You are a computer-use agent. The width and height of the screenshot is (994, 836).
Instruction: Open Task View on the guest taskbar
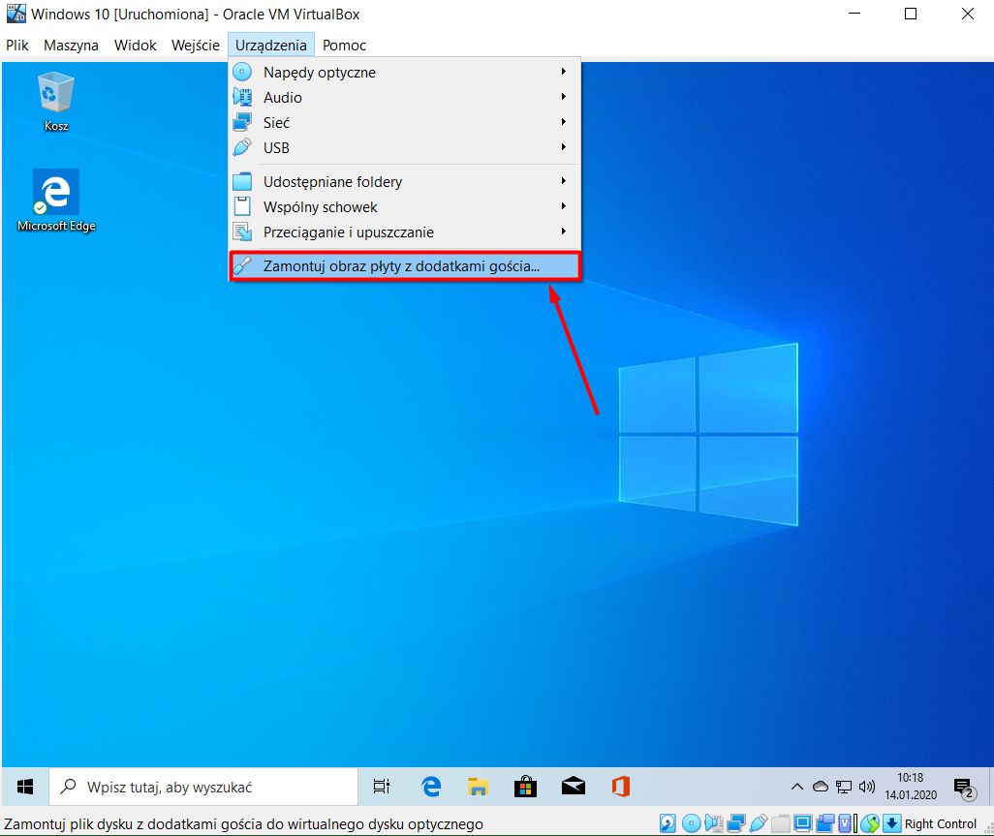pyautogui.click(x=382, y=787)
